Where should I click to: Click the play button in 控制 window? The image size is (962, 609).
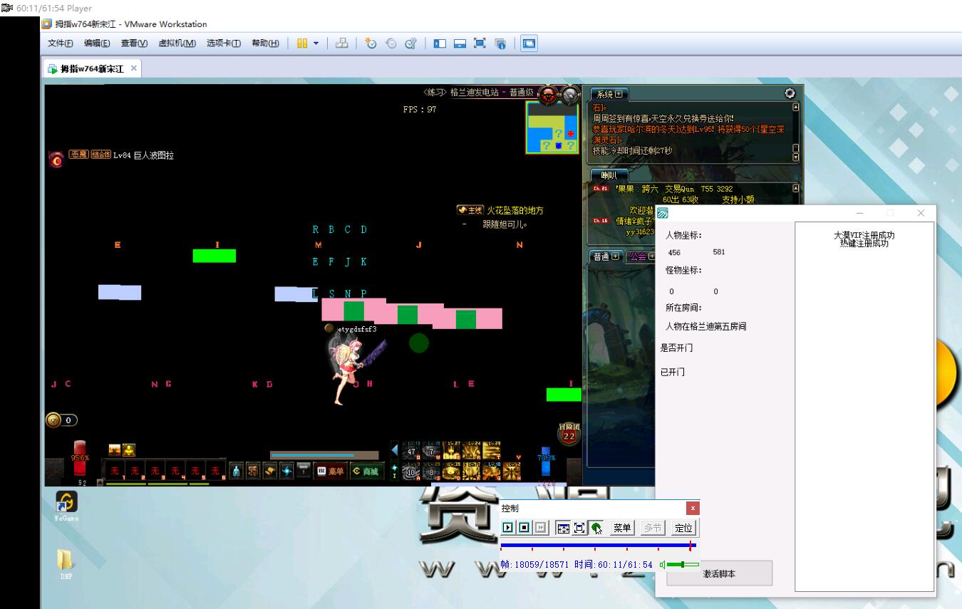[x=507, y=528]
